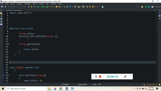Screen dimensions: 161x91
Task: Click the cursor position 20 : 1 : 407
Action: pyautogui.click(x=98, y=84)
